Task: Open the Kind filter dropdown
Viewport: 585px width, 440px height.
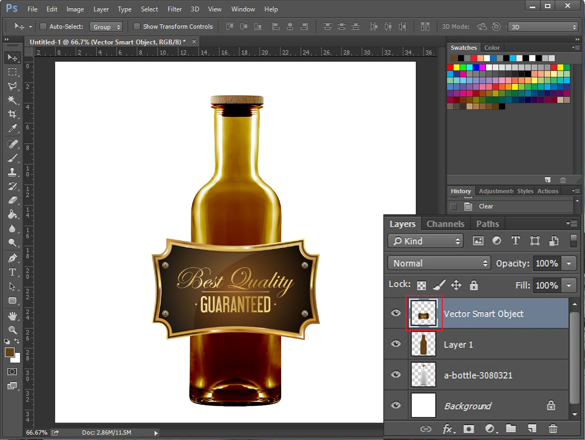Action: click(426, 241)
